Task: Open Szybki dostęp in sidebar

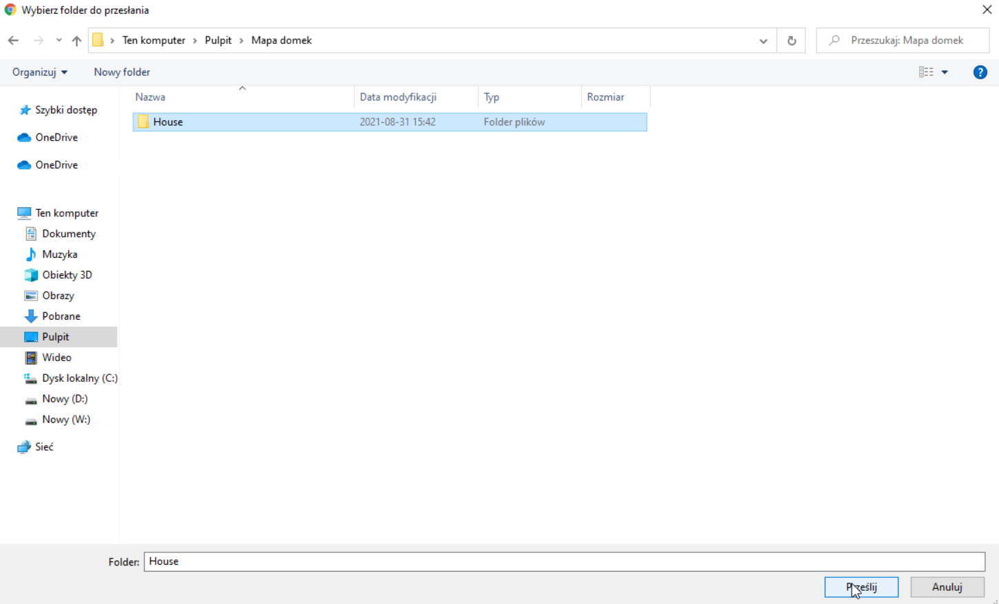Action: tap(65, 110)
